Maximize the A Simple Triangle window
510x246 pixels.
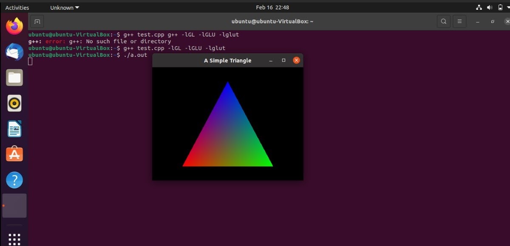283,60
